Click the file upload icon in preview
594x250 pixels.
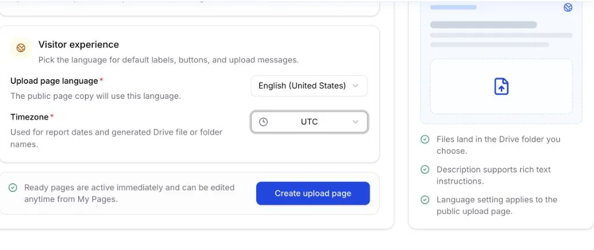tap(501, 86)
